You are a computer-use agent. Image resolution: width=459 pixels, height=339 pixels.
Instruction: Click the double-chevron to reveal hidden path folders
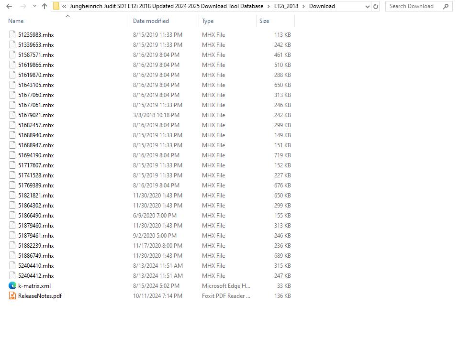point(63,6)
